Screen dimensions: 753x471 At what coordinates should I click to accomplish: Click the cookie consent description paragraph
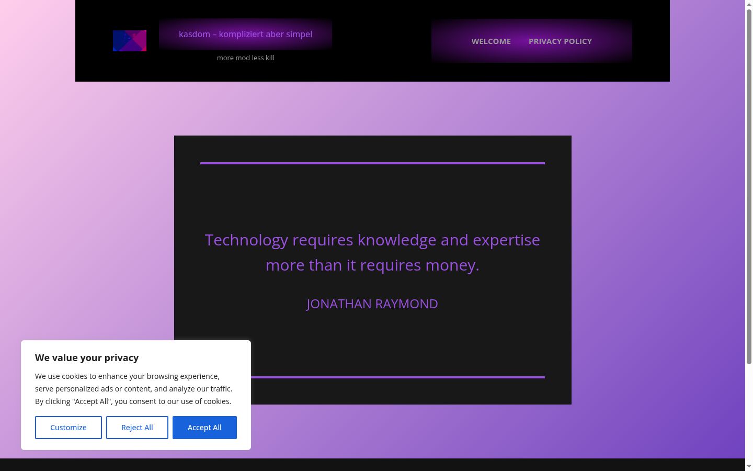coord(134,389)
